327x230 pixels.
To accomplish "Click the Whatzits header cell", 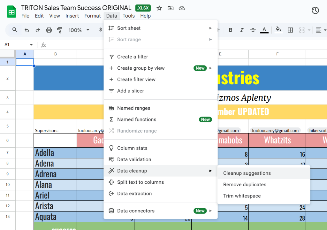I will coord(277,140).
